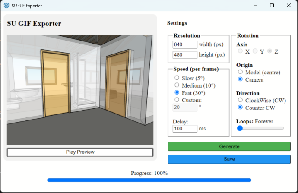Screen dimensions: 298x193
Task: Choose Medium (10°) rotation speed
Action: [177, 85]
